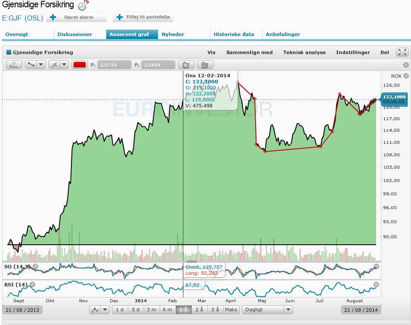
Task: Open the Dagligt interval dropdown
Action: tap(267, 310)
